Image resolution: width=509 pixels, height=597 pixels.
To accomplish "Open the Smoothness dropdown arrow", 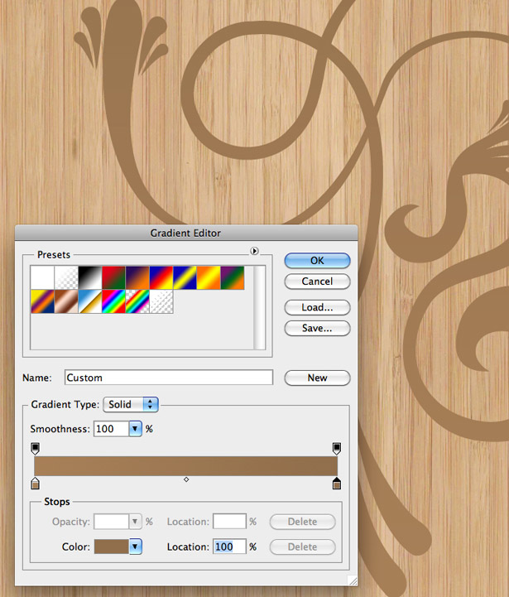I will (x=135, y=429).
